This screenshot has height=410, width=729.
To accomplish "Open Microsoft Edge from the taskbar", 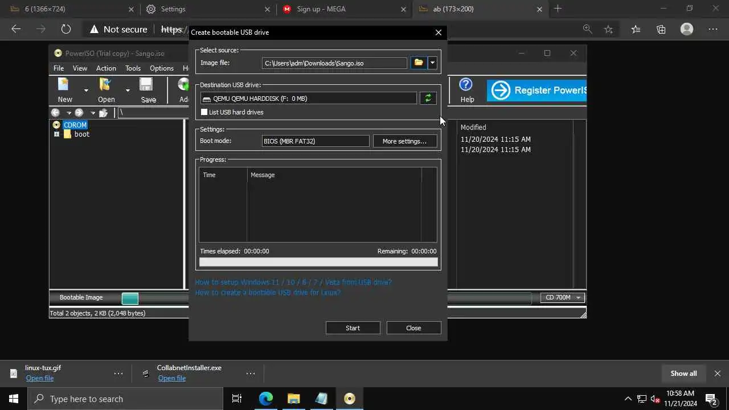I will [266, 399].
